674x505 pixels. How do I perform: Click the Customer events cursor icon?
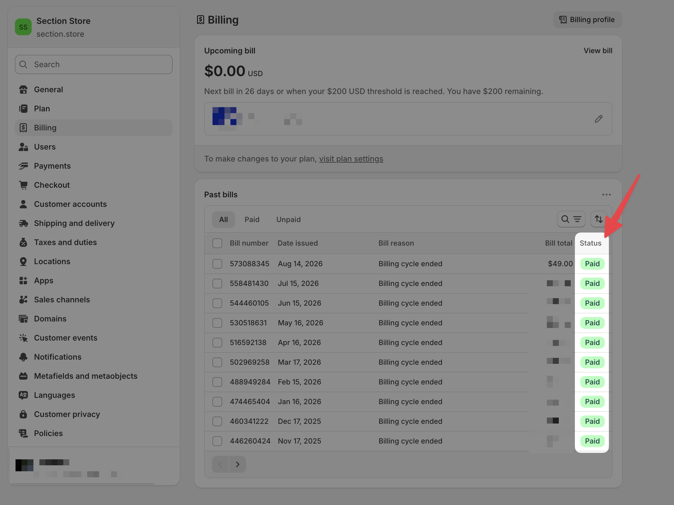coord(23,338)
